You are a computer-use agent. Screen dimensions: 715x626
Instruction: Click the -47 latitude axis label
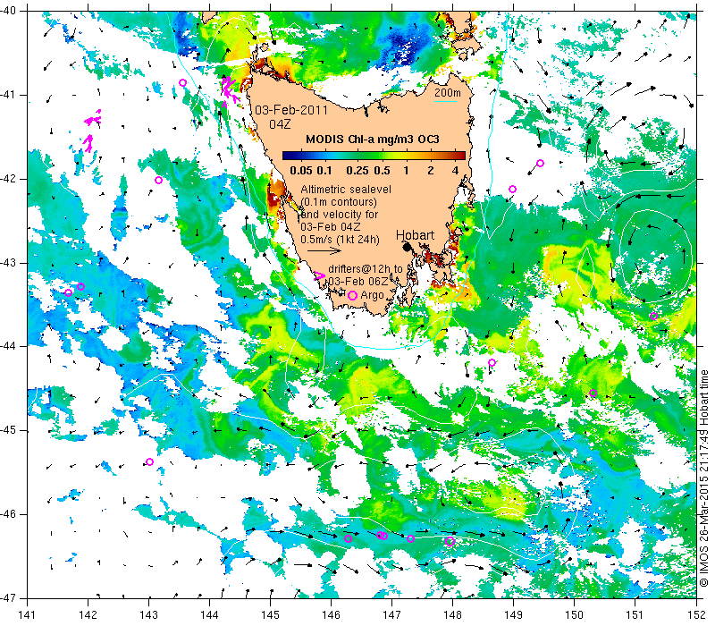click(8, 598)
